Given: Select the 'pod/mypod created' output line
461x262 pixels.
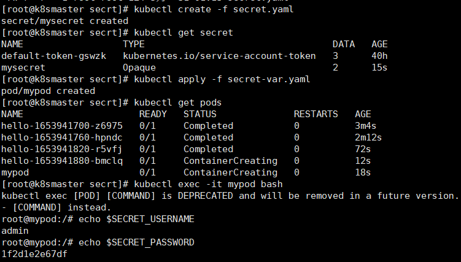Looking at the screenshot, I should pyautogui.click(x=48, y=91).
